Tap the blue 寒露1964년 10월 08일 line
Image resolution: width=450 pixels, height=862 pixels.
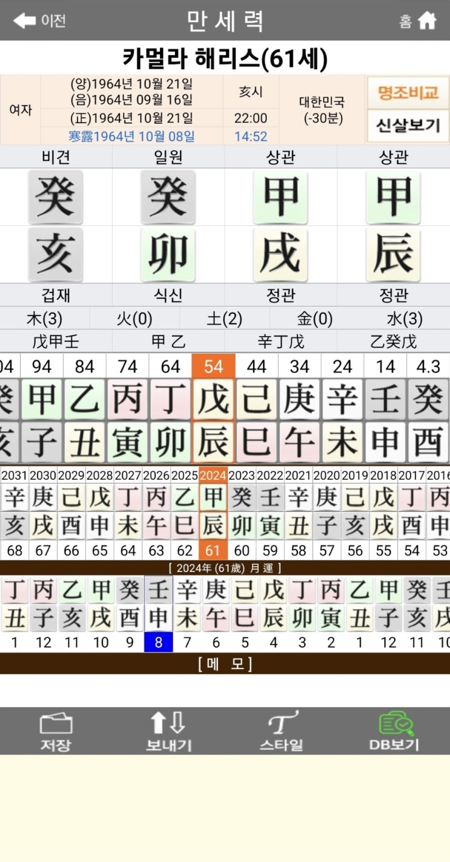[x=131, y=136]
